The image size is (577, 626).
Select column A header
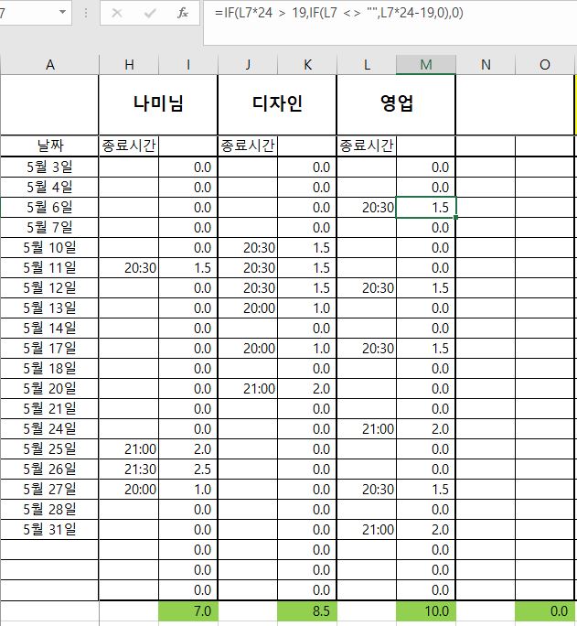(50, 65)
